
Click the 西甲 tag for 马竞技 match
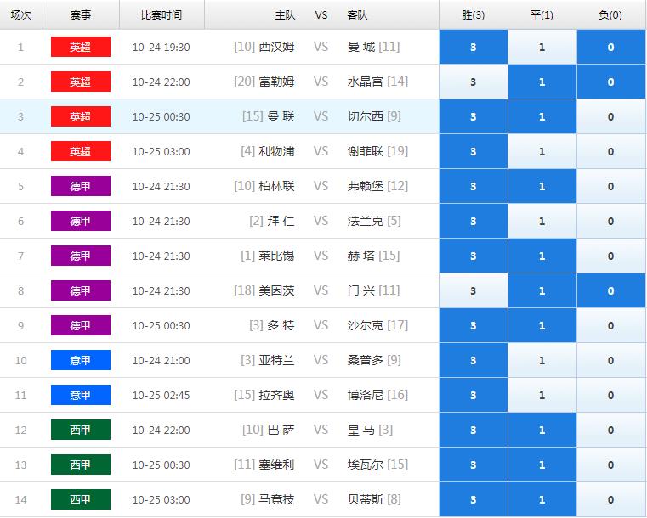[81, 499]
